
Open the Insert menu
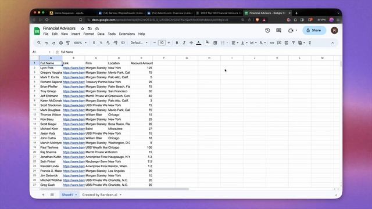pos(76,34)
